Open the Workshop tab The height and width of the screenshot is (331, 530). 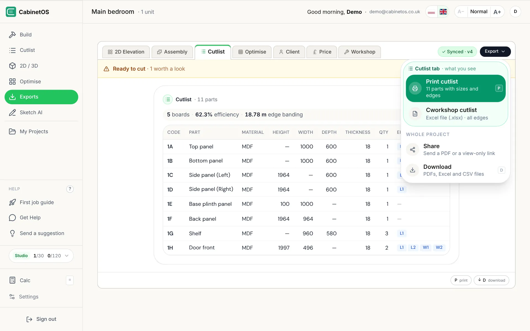pyautogui.click(x=359, y=52)
